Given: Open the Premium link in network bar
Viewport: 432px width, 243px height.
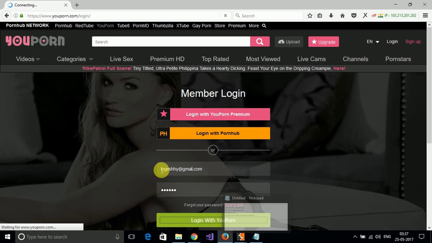Looking at the screenshot, I should pos(237,26).
